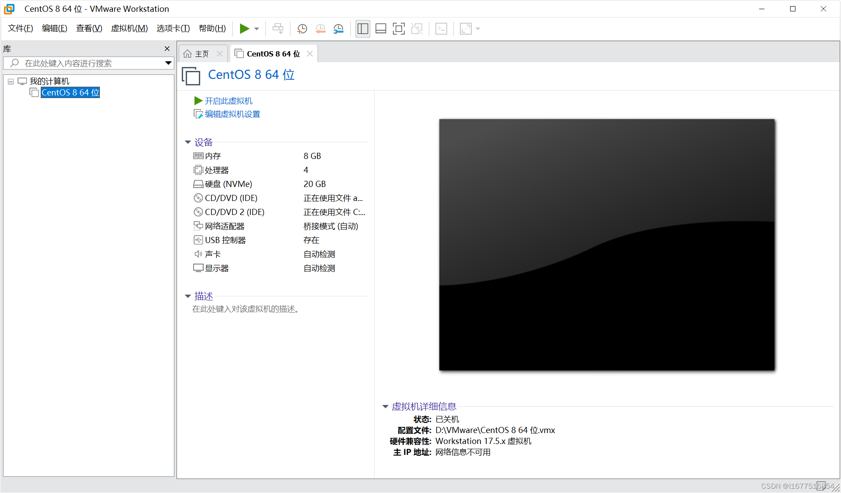The height and width of the screenshot is (493, 841).
Task: Click the 硬盘 (NVMe) device row
Action: tap(279, 184)
